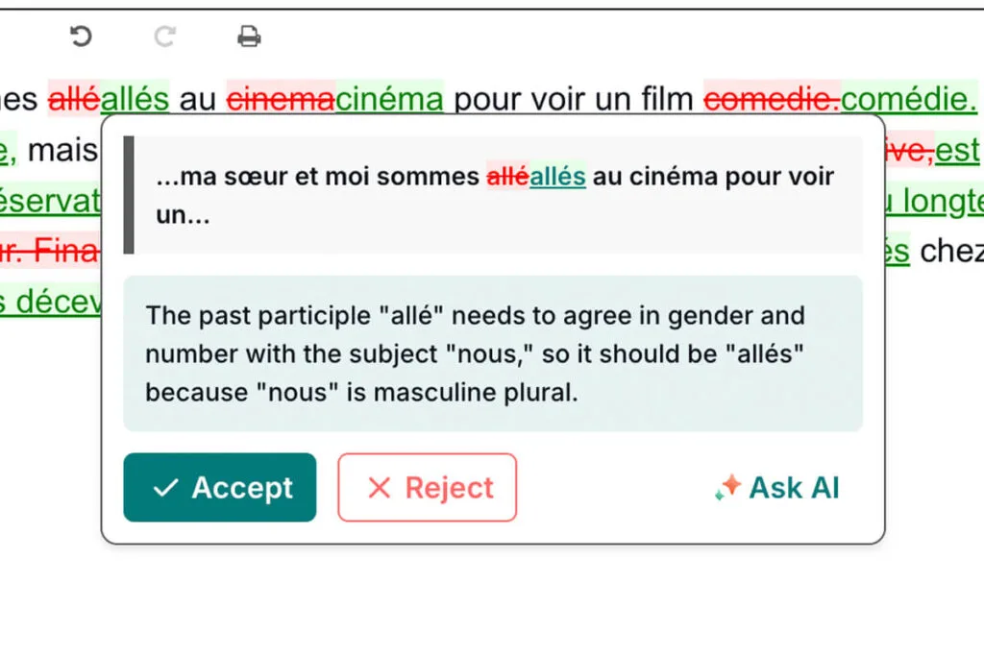Click the sparkle icon beside Ask AI
This screenshot has height=656, width=984.
point(727,487)
